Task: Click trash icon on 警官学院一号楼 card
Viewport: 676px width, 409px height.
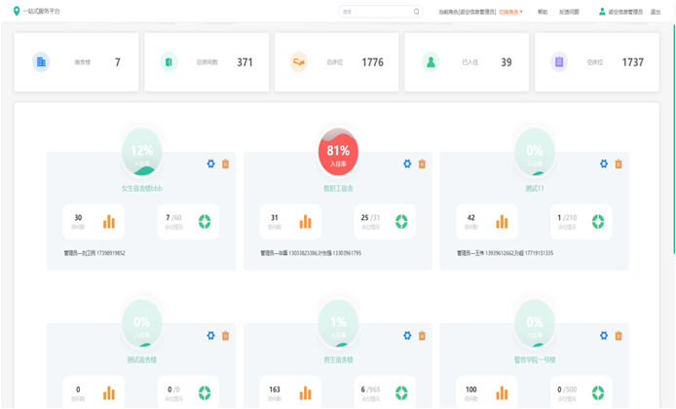Action: (619, 336)
